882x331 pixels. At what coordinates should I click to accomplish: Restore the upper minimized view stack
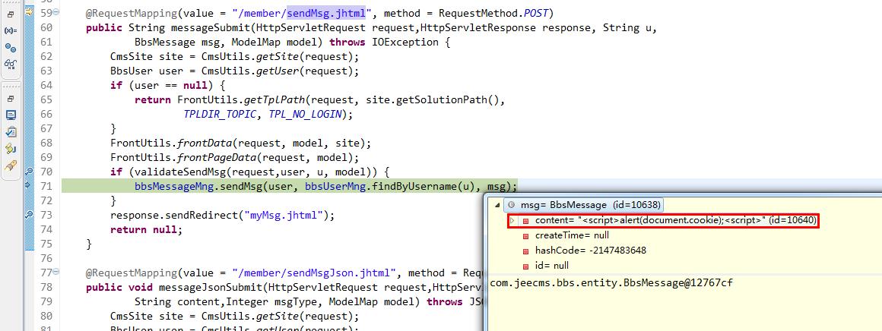pyautogui.click(x=10, y=14)
